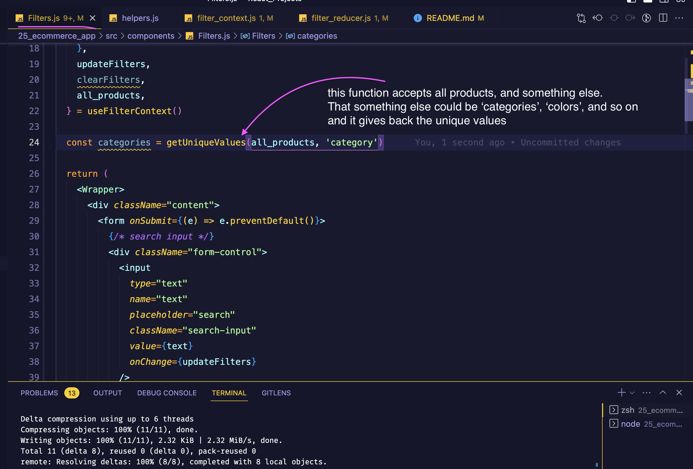Switch to the PROBLEMS panel tab
Screen dimensions: 693x469
coord(39,393)
